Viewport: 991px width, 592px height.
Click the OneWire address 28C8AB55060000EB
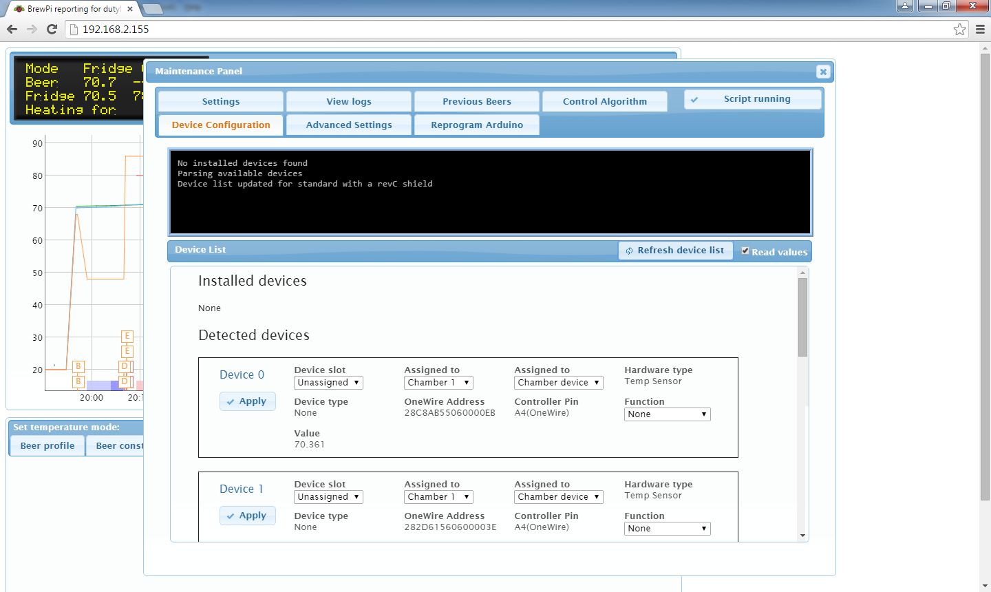pyautogui.click(x=449, y=413)
